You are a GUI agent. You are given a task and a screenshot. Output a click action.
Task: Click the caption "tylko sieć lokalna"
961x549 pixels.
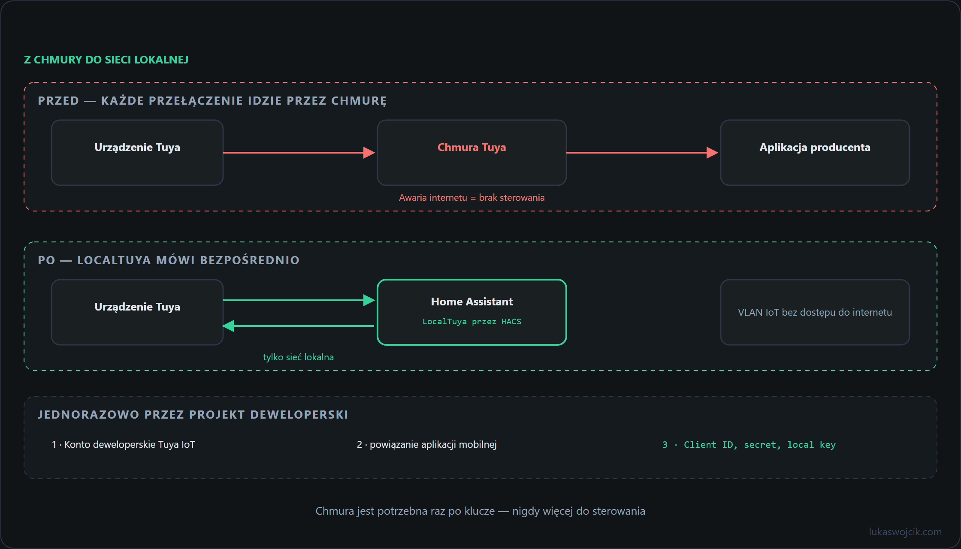299,357
